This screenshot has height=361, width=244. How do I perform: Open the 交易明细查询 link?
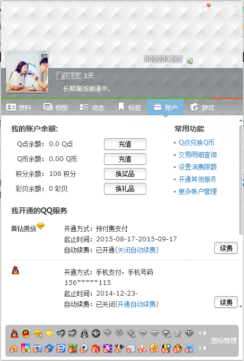point(198,155)
